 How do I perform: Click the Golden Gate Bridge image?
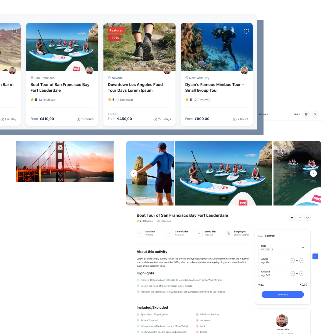[65, 162]
